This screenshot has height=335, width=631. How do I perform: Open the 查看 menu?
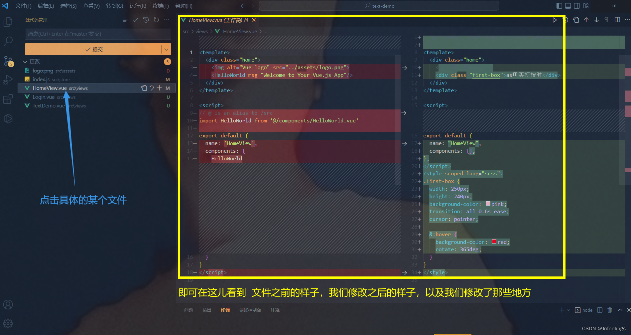(x=91, y=6)
